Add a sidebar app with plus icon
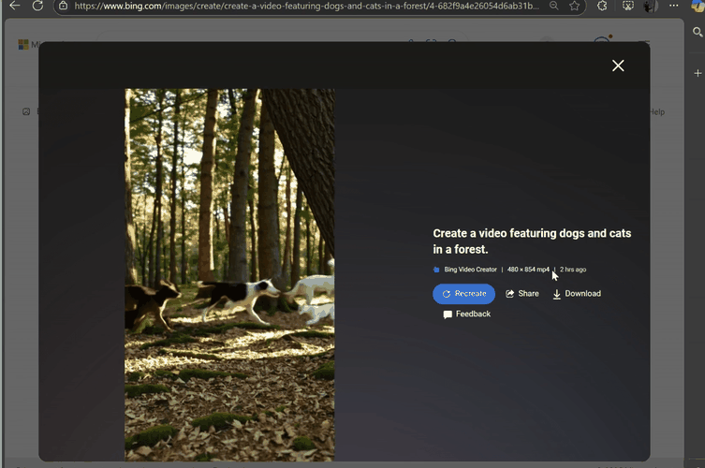The image size is (705, 468). (x=698, y=73)
